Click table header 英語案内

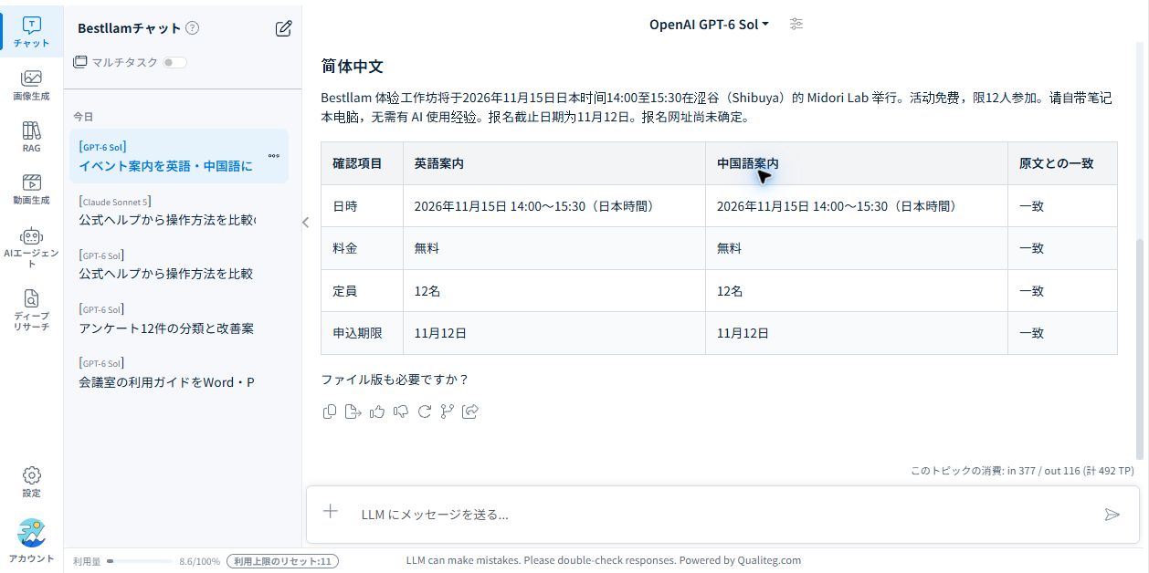tap(439, 163)
